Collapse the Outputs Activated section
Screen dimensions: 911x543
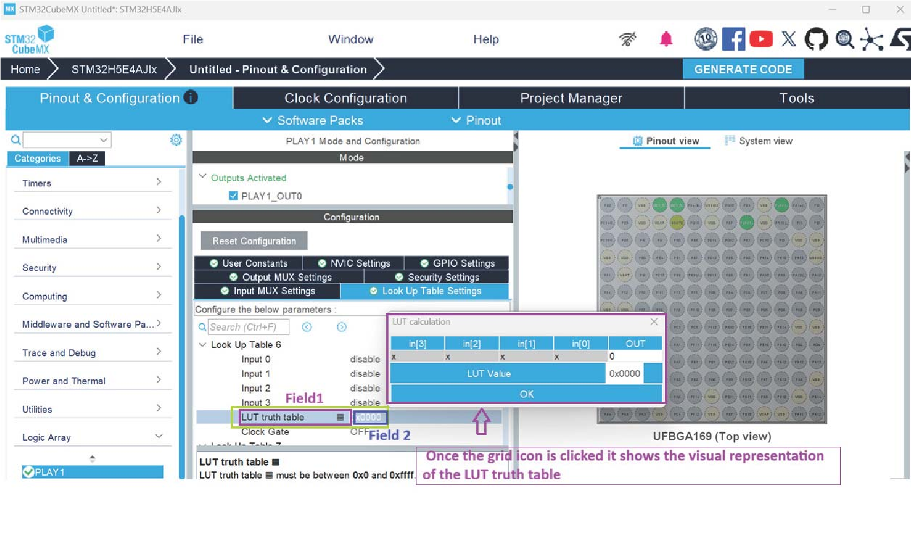[202, 176]
